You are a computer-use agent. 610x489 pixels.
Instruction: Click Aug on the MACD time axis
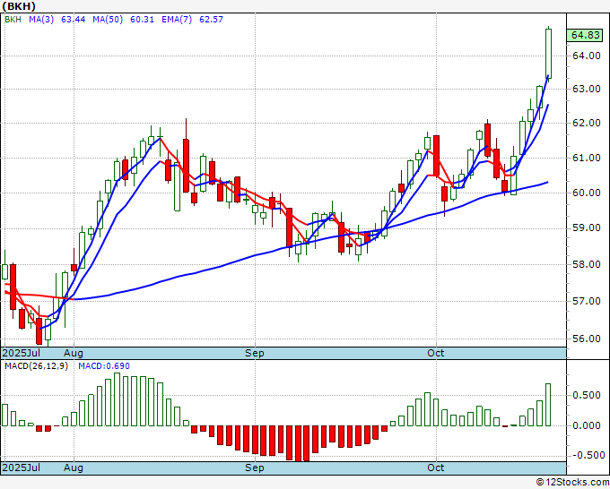click(x=74, y=468)
